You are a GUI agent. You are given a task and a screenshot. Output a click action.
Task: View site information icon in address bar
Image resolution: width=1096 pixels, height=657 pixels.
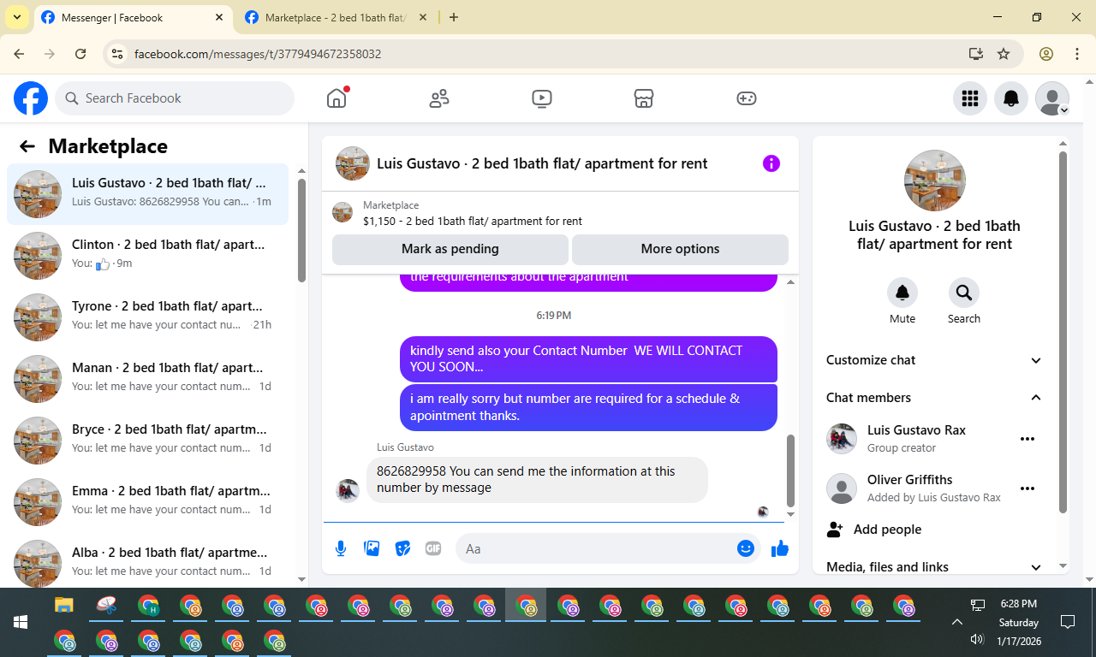[x=118, y=54]
